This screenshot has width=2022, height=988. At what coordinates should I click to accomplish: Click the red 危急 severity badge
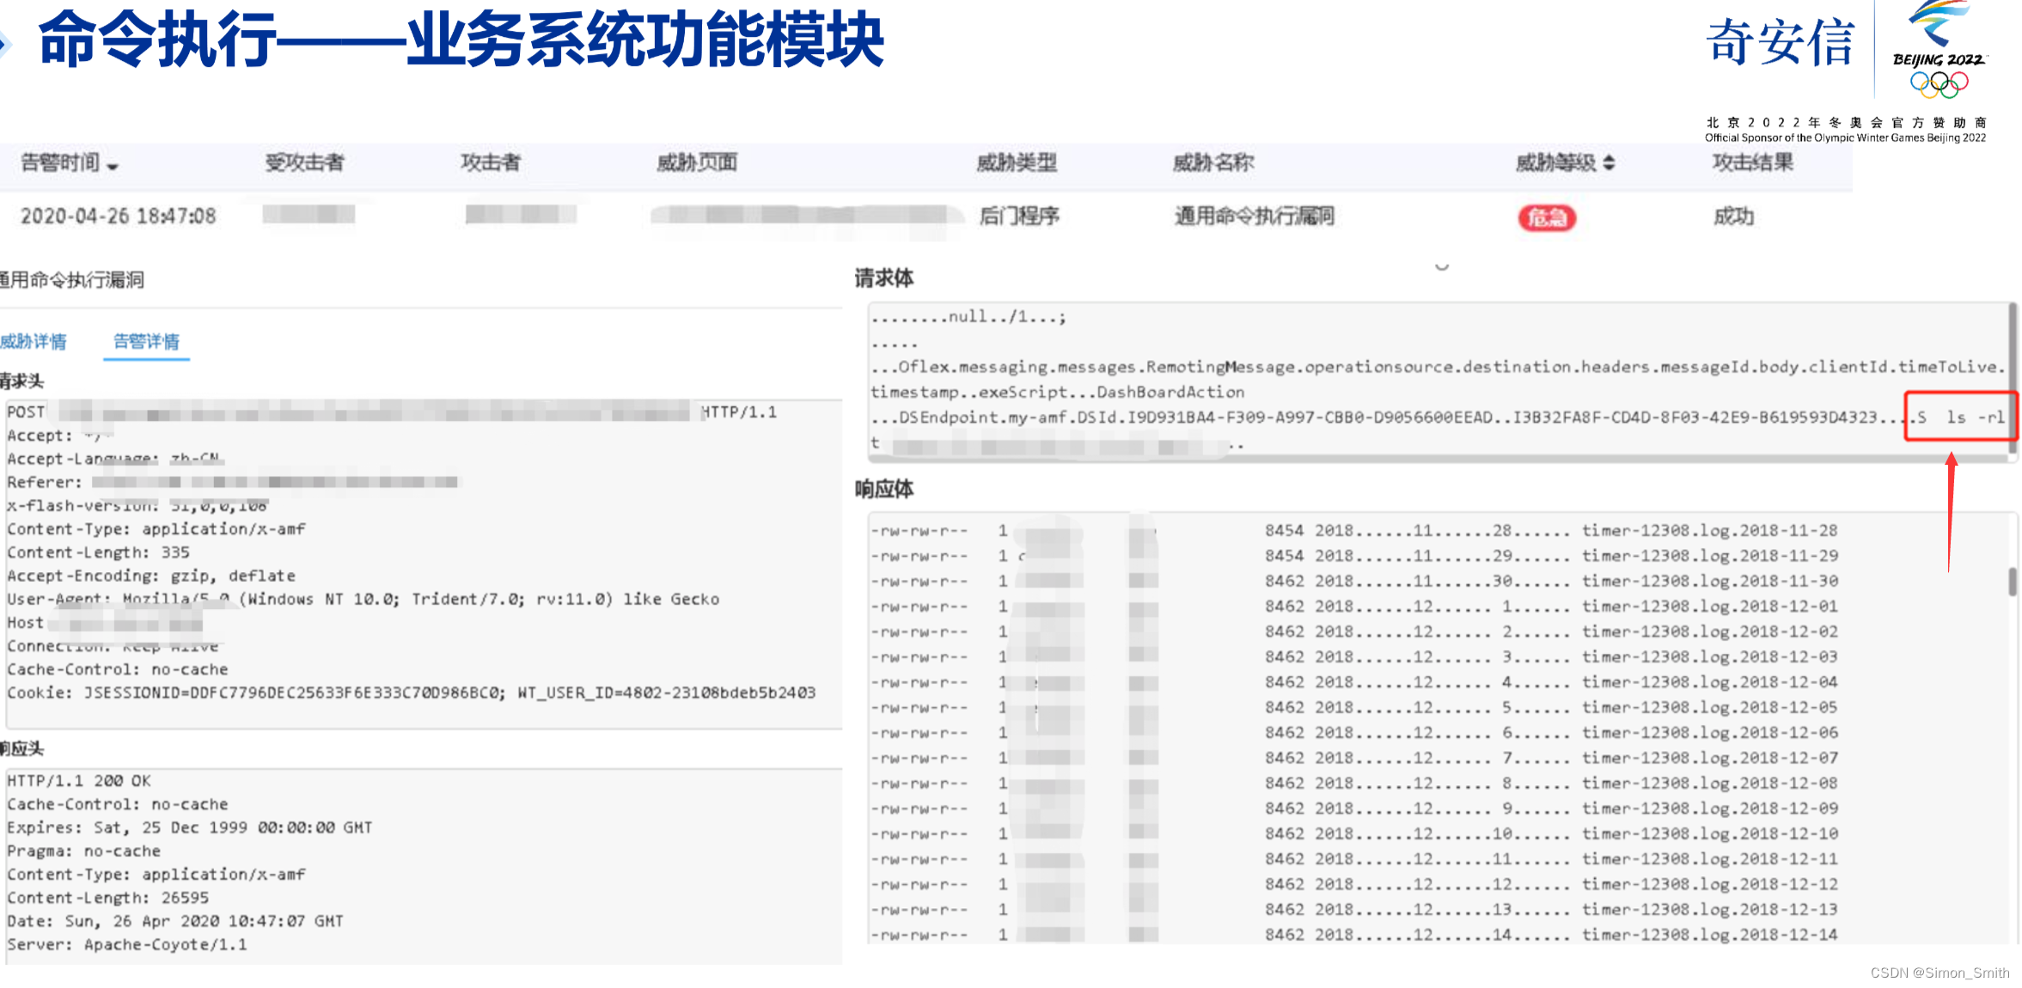click(x=1547, y=217)
